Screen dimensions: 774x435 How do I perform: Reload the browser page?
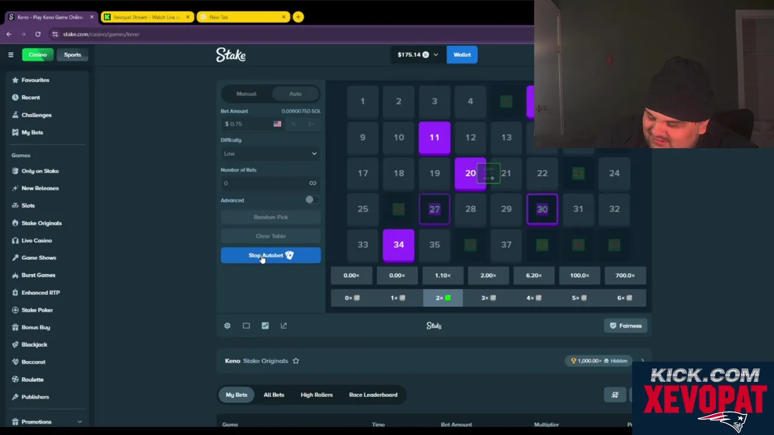pos(37,34)
